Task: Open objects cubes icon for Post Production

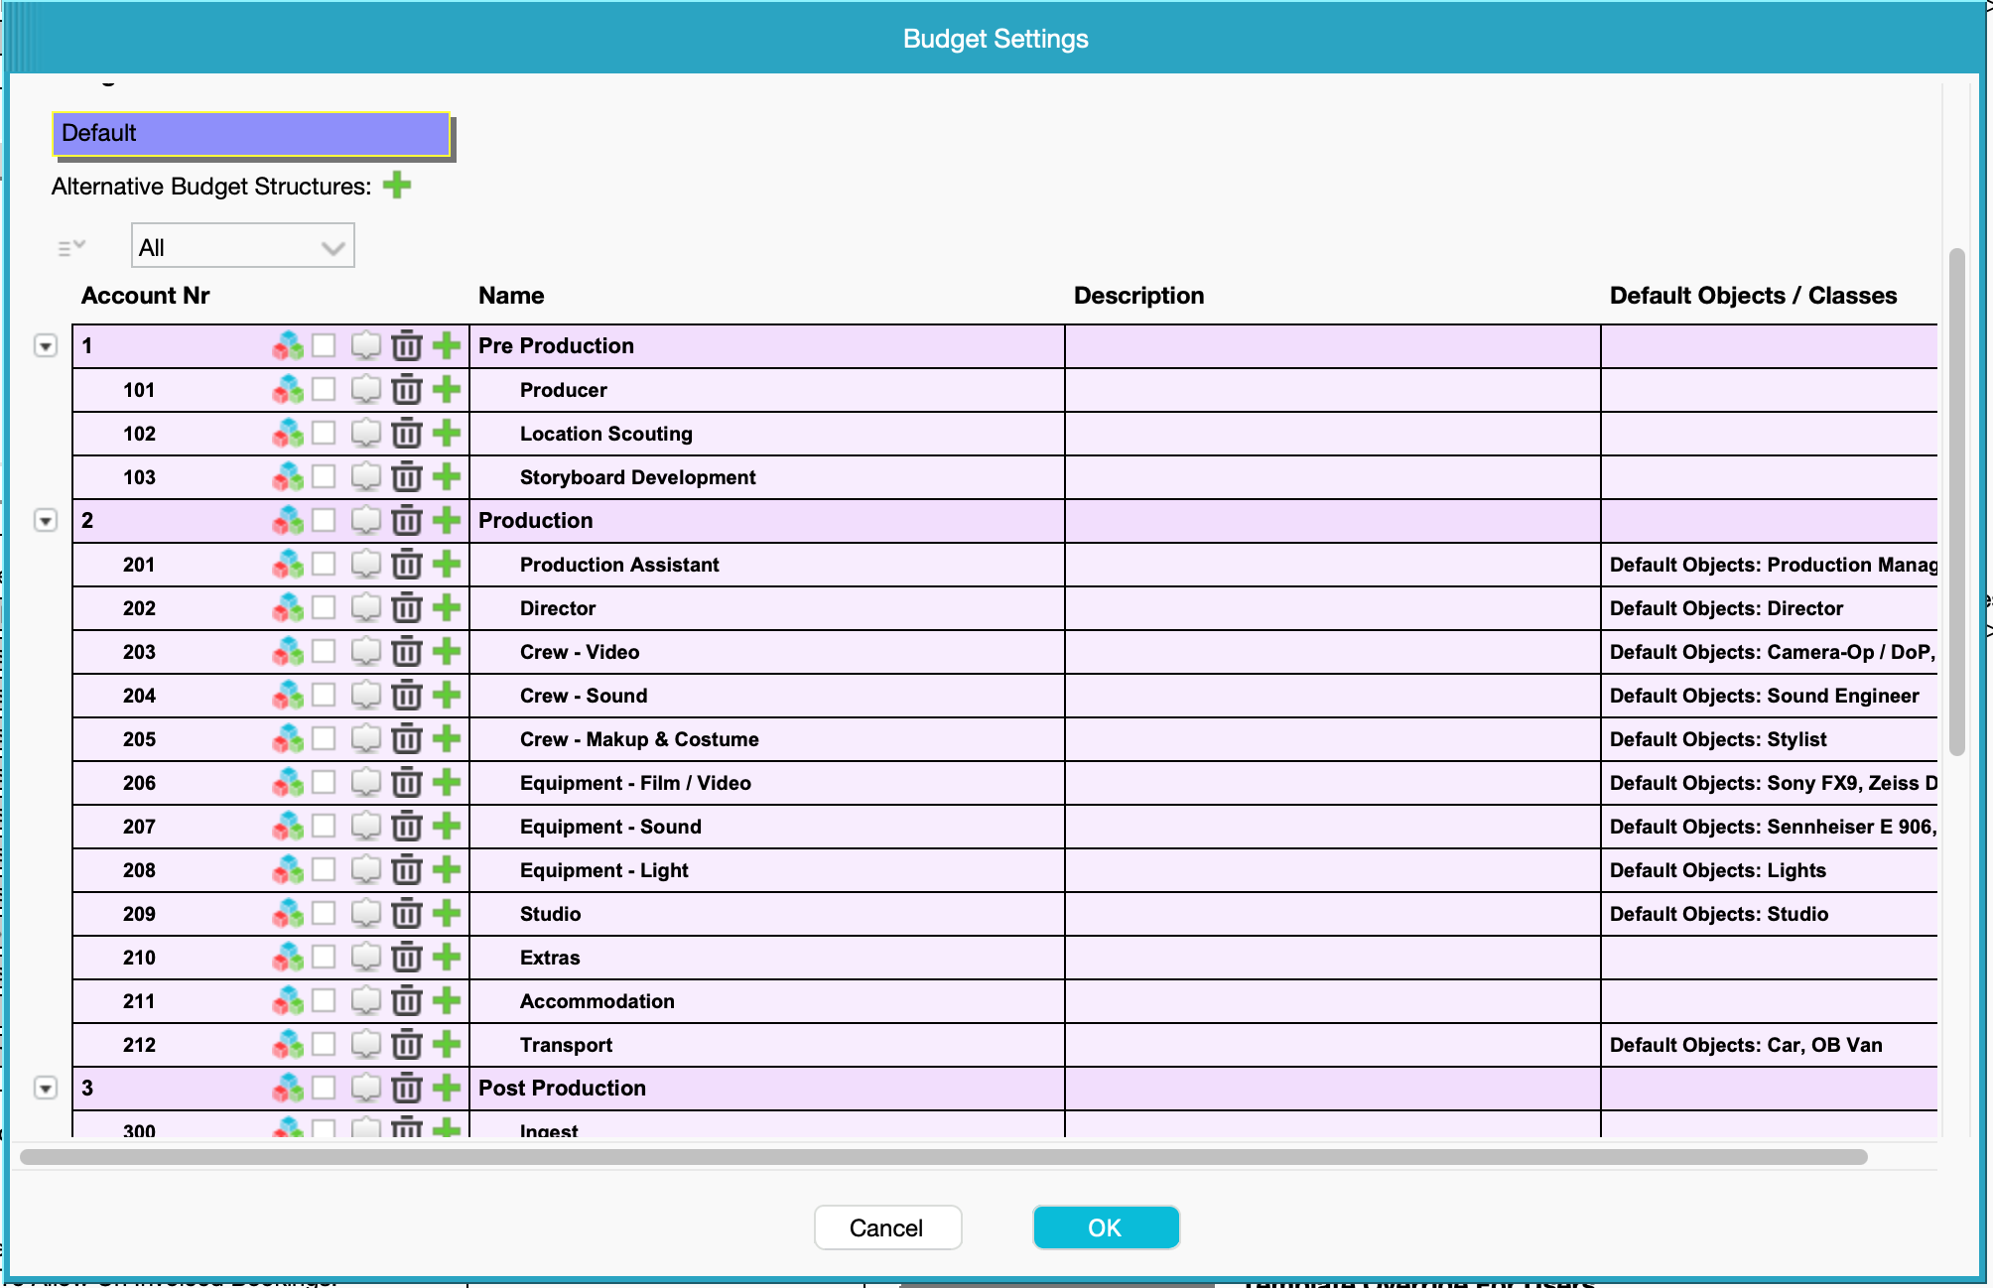Action: pyautogui.click(x=288, y=1088)
